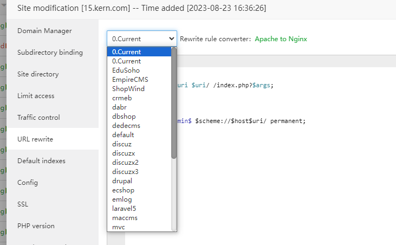This screenshot has height=245, width=396.
Task: Pick the drupal rewrite template
Action: tap(122, 181)
